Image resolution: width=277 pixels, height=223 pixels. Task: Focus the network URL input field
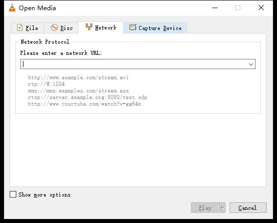(x=134, y=64)
